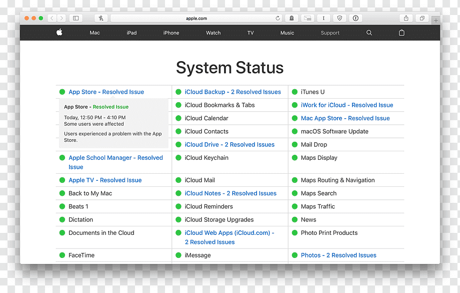Click the green status dot beside iCloud Mail
This screenshot has height=293, width=460.
178,180
